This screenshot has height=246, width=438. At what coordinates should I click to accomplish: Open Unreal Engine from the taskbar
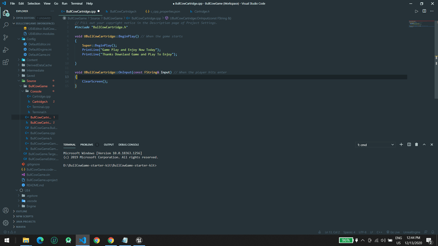click(x=139, y=240)
